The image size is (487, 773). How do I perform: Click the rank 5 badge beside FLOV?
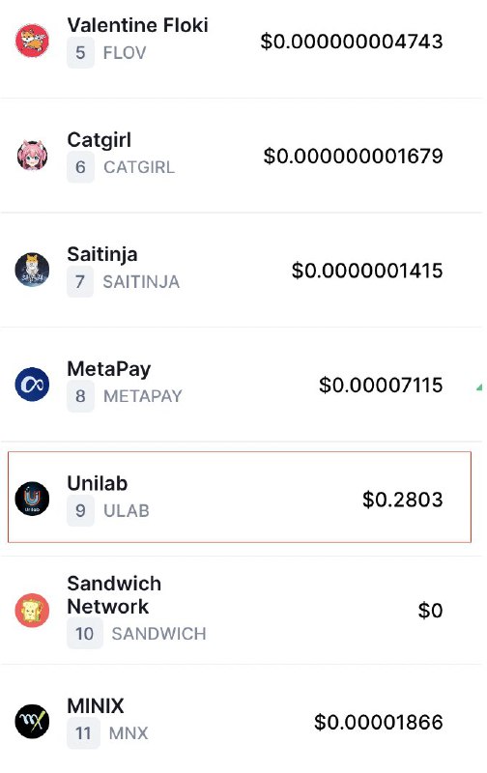(80, 53)
